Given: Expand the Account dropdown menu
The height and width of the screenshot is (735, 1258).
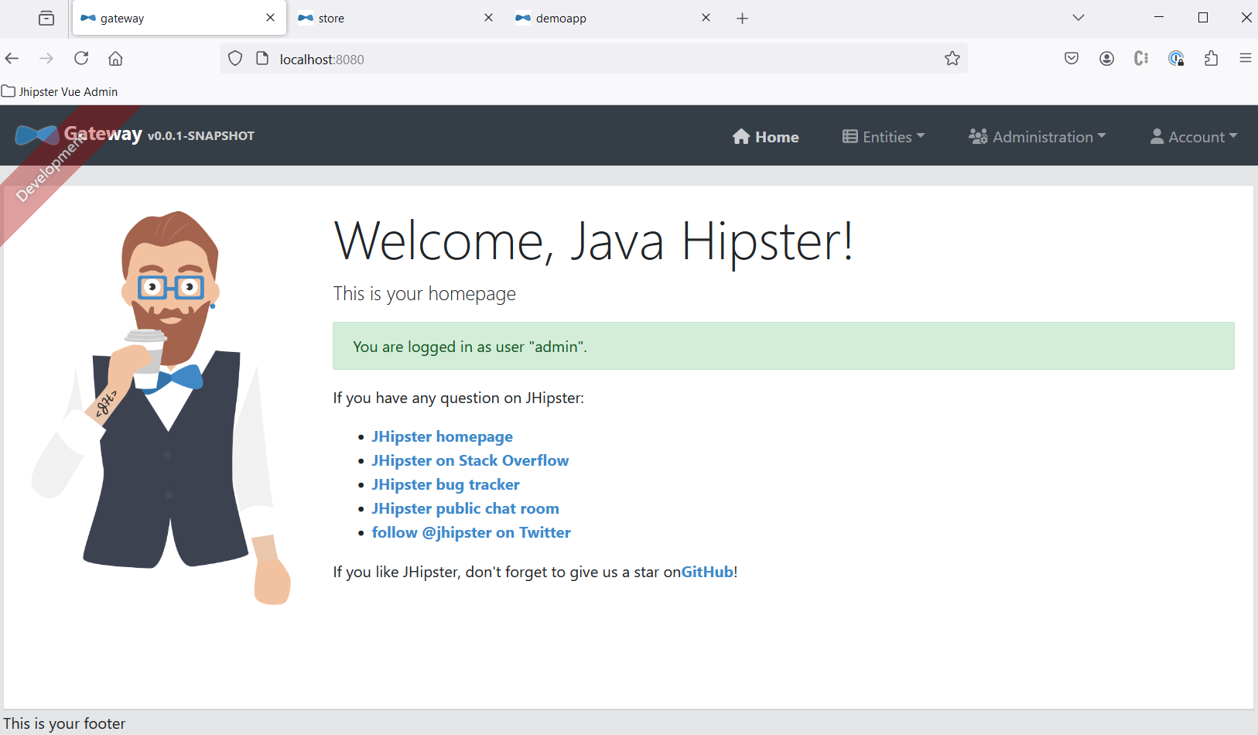Looking at the screenshot, I should pyautogui.click(x=1194, y=137).
